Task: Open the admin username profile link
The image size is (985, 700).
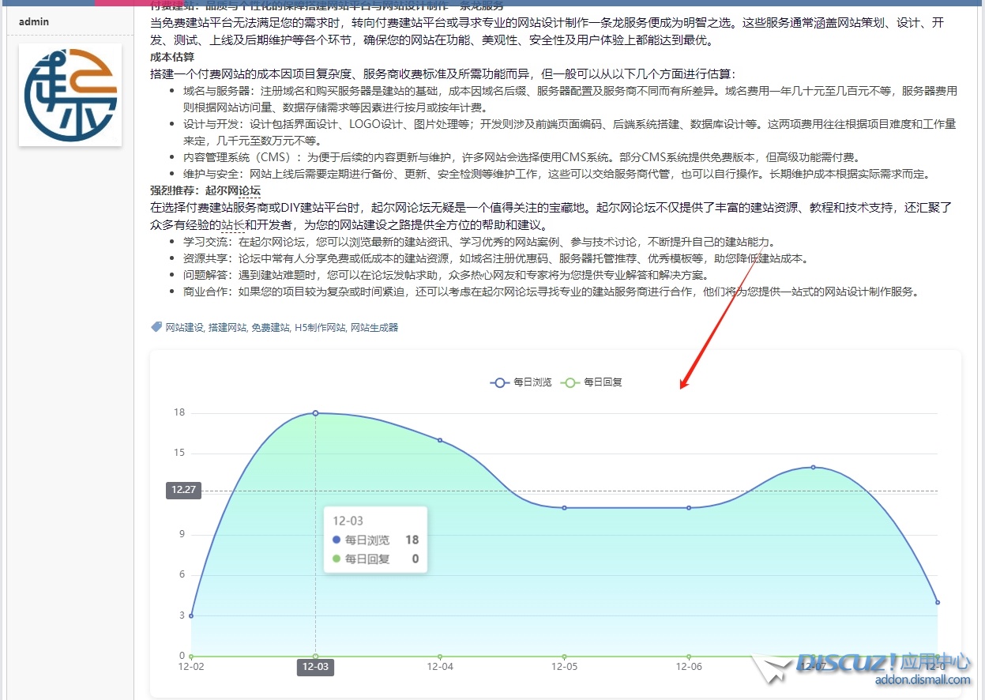Action: tap(33, 21)
